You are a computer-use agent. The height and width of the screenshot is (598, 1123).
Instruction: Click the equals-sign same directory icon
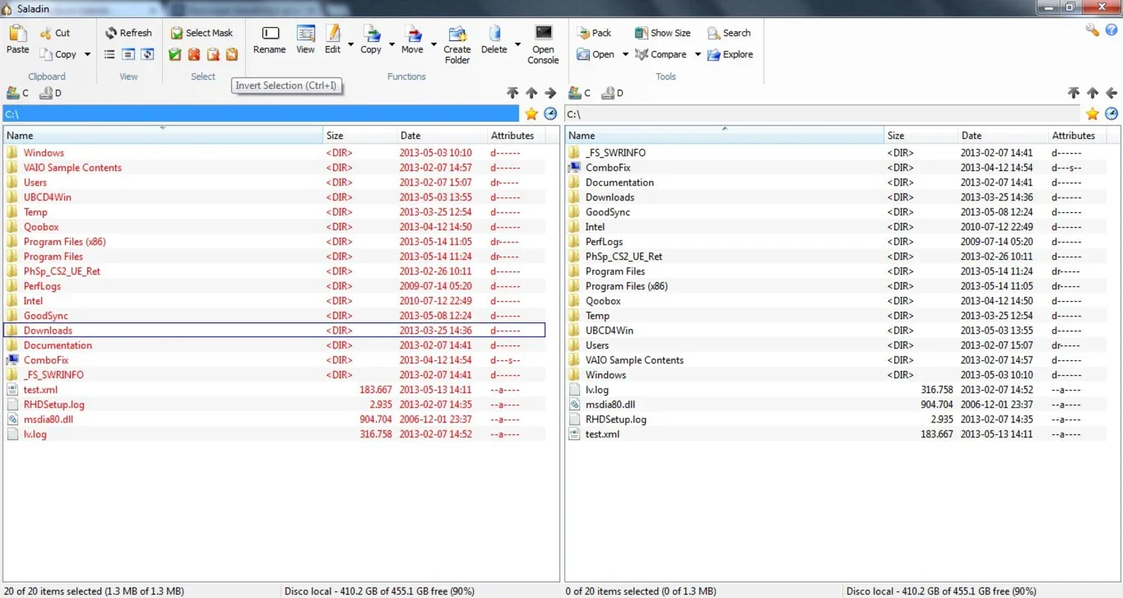pyautogui.click(x=129, y=55)
